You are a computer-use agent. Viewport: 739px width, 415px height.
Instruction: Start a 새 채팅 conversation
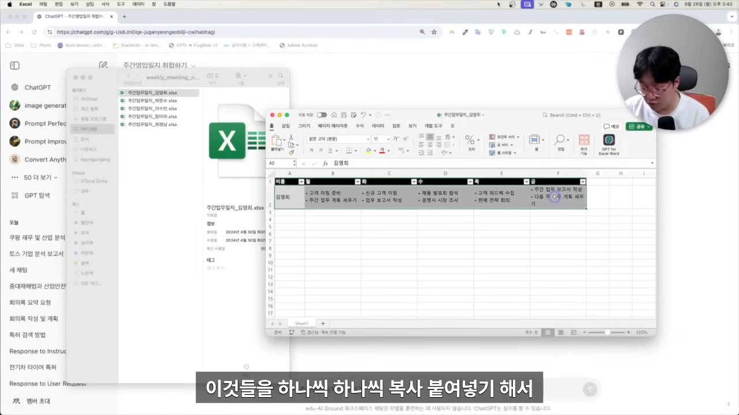pos(18,270)
